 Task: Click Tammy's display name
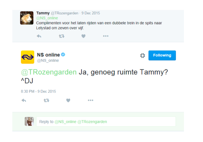click(43, 13)
